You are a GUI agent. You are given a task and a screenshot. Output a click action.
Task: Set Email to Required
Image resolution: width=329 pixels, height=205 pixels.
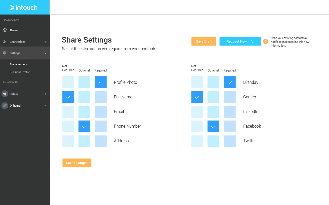[x=101, y=111]
